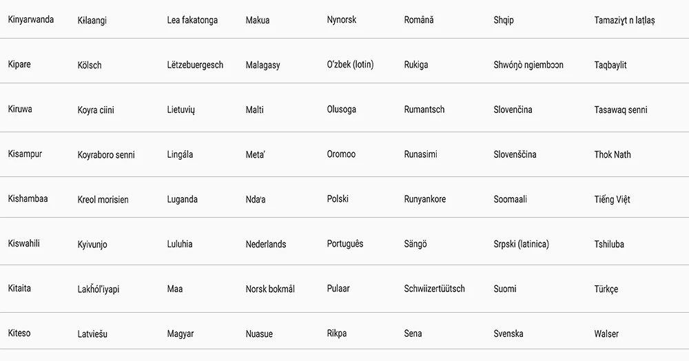
Task: Select Nynorsk language
Action: point(342,20)
